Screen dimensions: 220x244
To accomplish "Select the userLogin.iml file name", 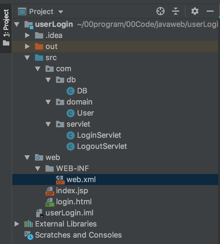I will 69,213.
